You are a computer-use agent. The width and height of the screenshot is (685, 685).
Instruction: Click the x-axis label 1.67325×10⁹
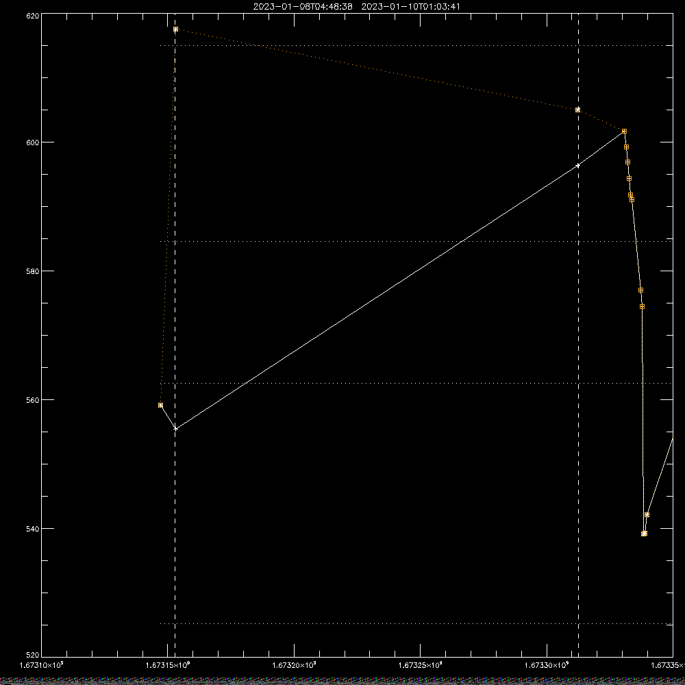pyautogui.click(x=421, y=665)
